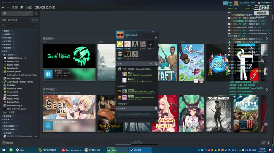The height and width of the screenshot is (153, 274).
Task: Open the 社区 community tab
Action: [x=29, y=8]
